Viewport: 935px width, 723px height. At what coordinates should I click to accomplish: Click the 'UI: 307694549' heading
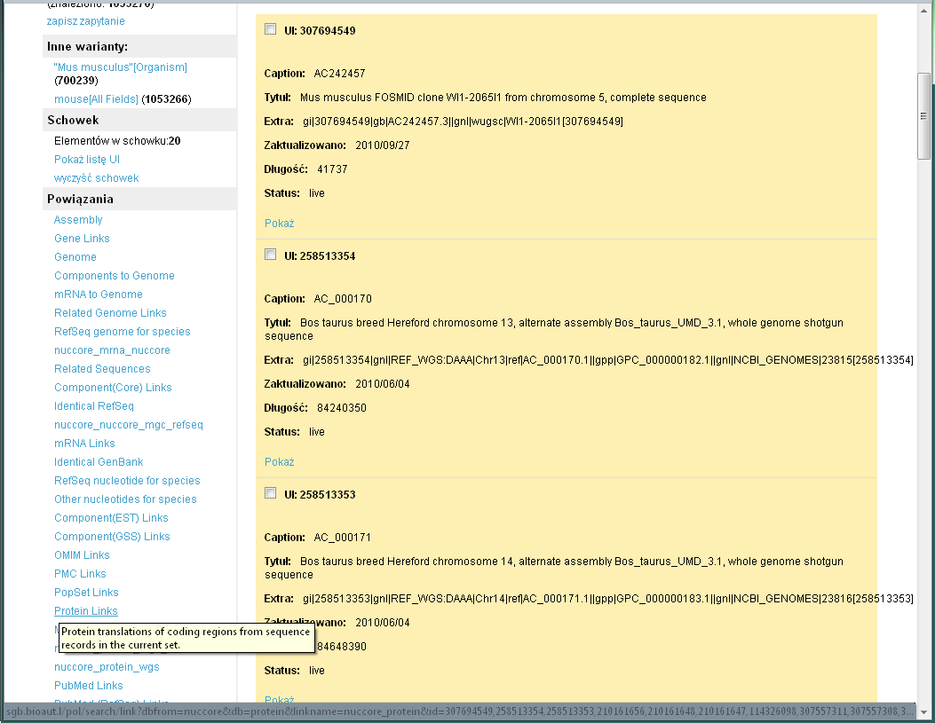coord(320,31)
